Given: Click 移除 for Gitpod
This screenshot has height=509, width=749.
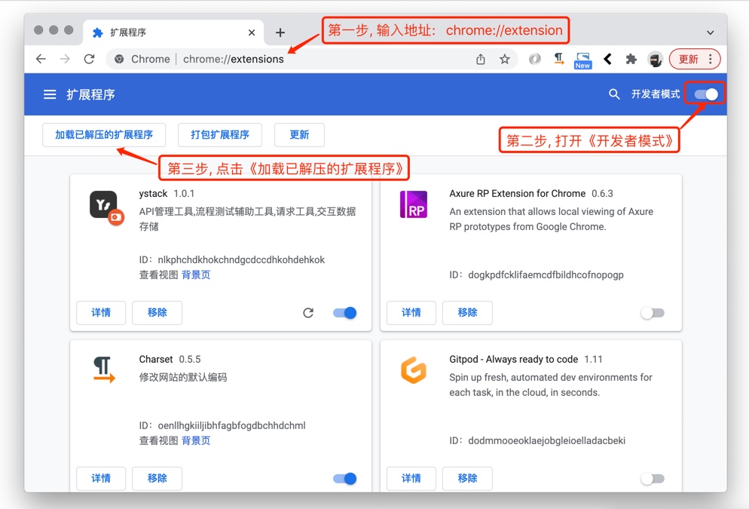Looking at the screenshot, I should point(467,478).
